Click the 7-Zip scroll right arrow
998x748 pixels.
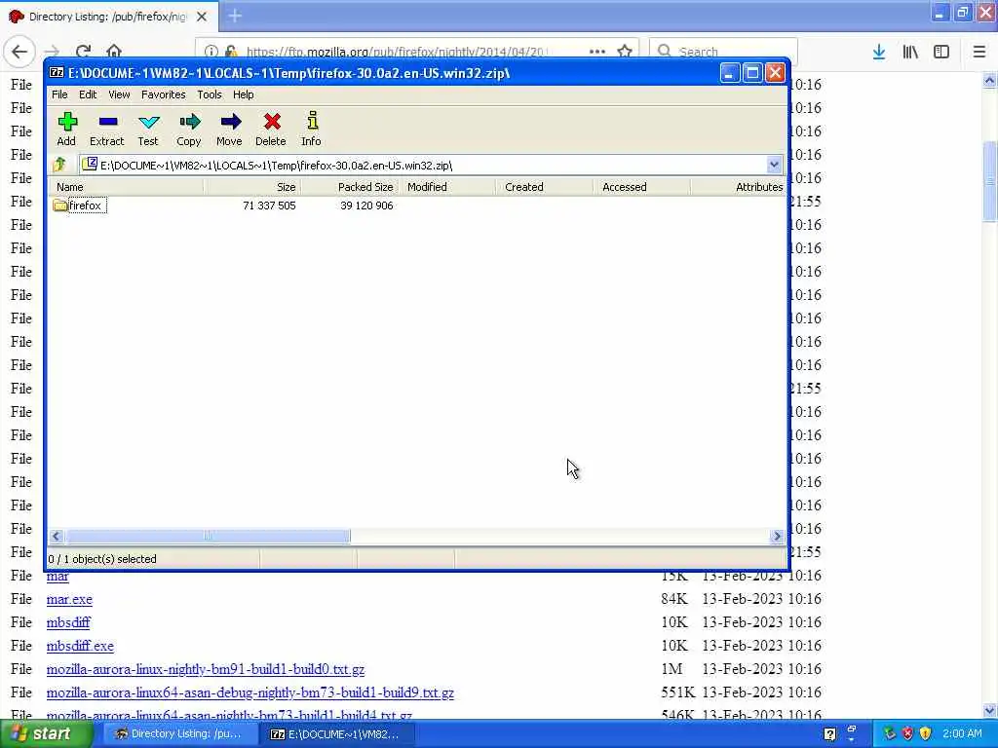pyautogui.click(x=777, y=537)
